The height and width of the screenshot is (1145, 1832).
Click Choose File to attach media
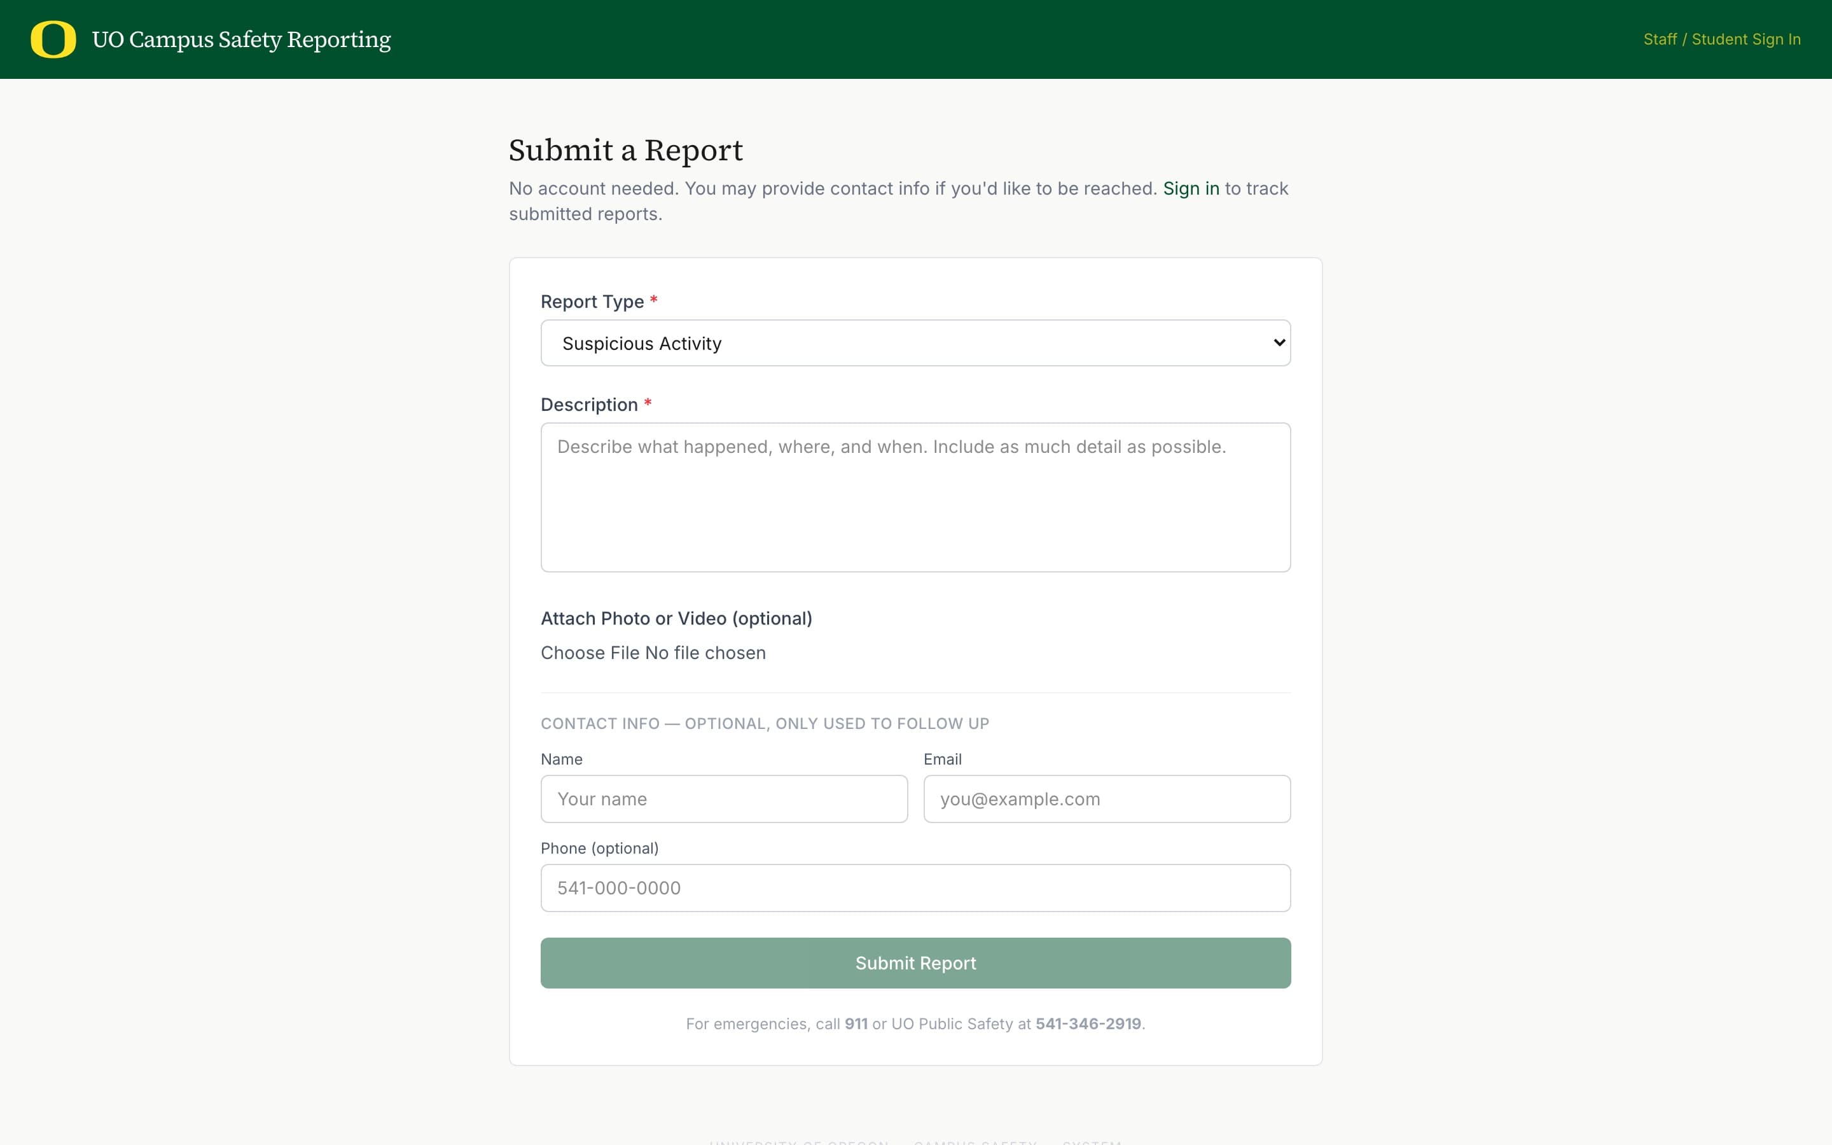pyautogui.click(x=590, y=653)
